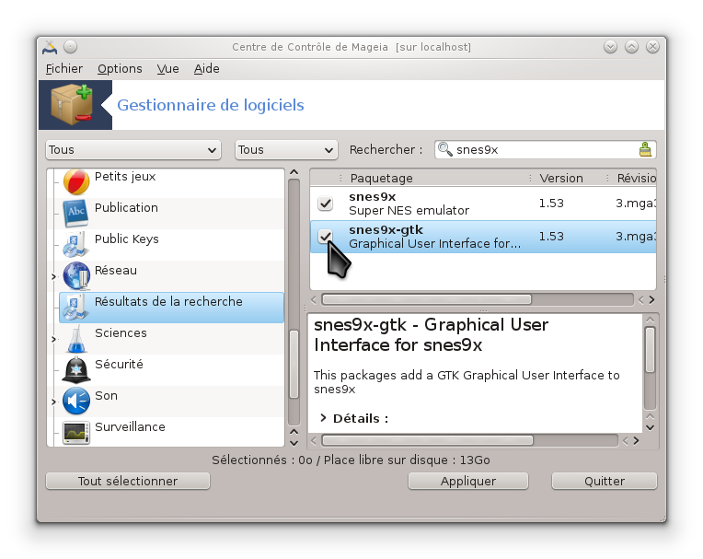This screenshot has height=559, width=703.
Task: Select the Sécurité category
Action: click(x=119, y=365)
